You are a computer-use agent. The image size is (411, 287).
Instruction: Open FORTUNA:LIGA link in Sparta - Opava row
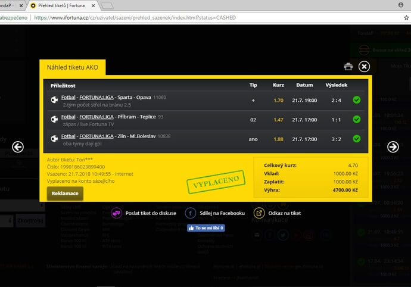pyautogui.click(x=96, y=97)
